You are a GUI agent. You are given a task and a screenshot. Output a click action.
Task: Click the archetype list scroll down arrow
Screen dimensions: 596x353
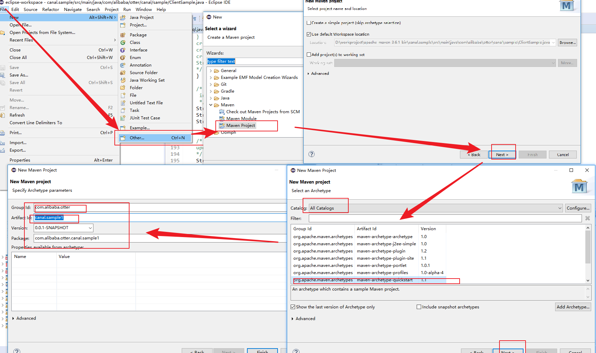click(x=588, y=280)
